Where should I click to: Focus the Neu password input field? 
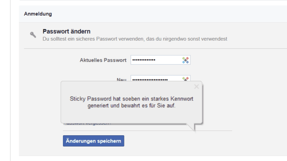160,78
